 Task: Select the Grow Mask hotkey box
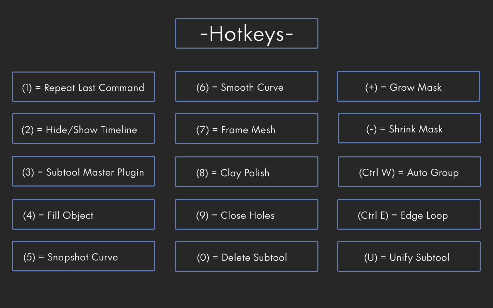click(x=408, y=86)
